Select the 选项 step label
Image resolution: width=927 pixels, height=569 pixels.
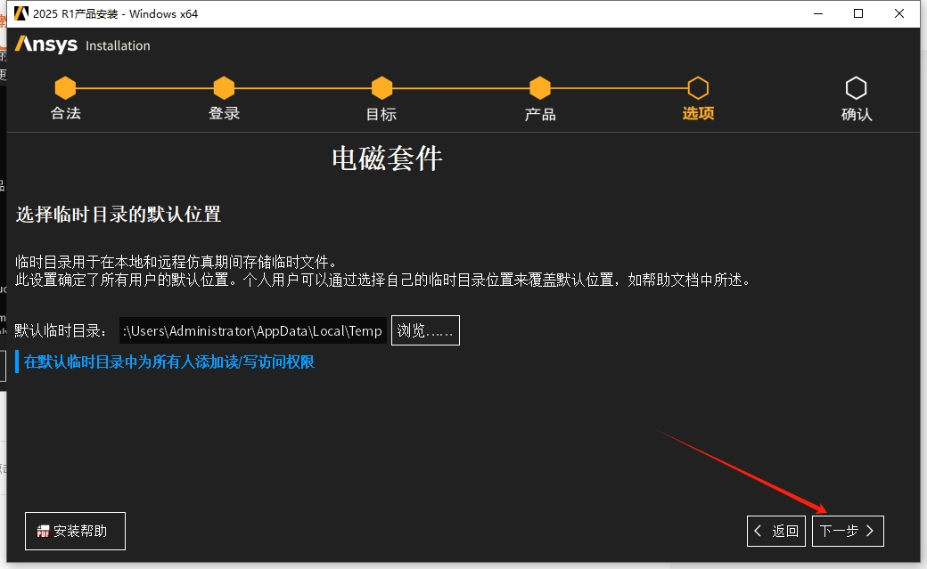coord(698,113)
